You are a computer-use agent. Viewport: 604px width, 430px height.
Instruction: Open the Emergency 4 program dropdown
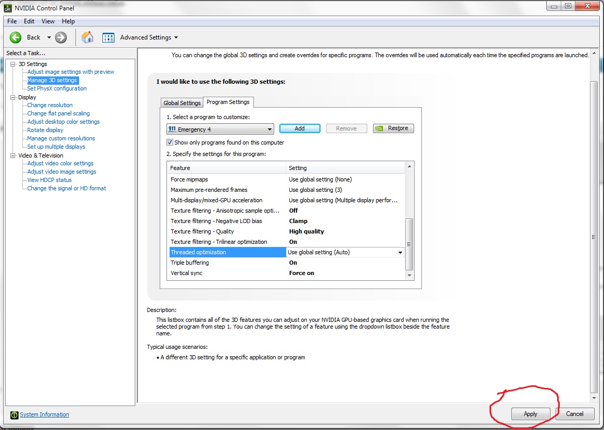221,129
